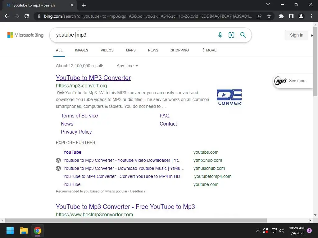Open the FAQ sitelink
Image resolution: width=318 pixels, height=238 pixels.
coord(165,116)
